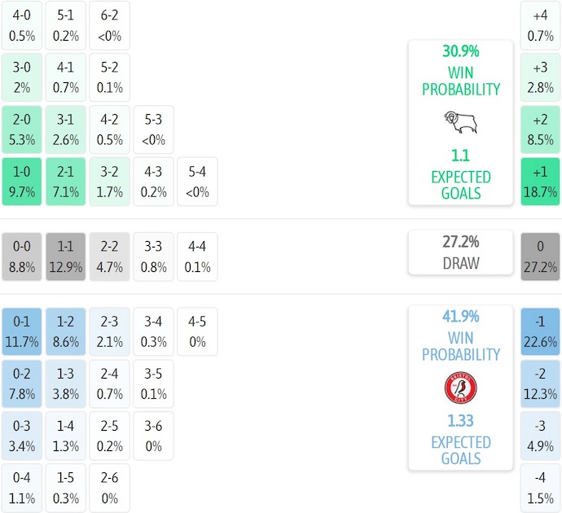This screenshot has width=562, height=513.
Task: Click the -1 goal margin box
Action: tap(541, 331)
